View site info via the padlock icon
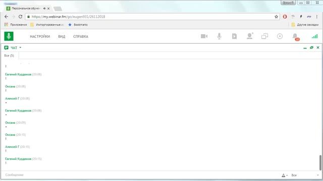This screenshot has height=181, width=323. [x=28, y=17]
